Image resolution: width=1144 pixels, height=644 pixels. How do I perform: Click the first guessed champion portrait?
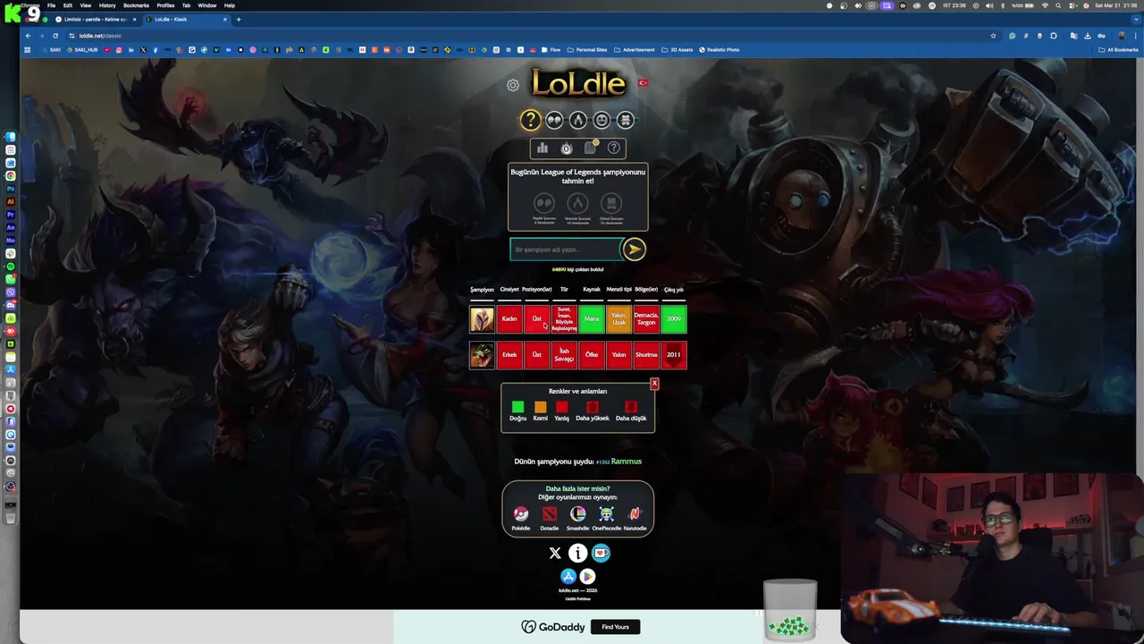[x=482, y=319]
